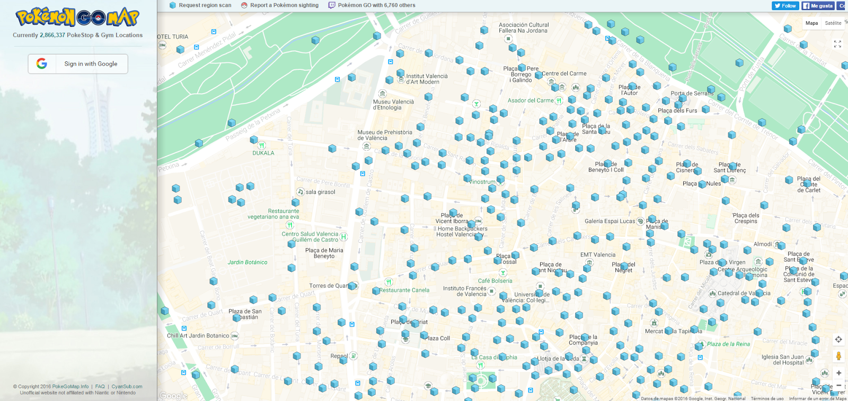Click the Mercat landmark icon
Image resolution: width=848 pixels, height=401 pixels.
[x=654, y=323]
